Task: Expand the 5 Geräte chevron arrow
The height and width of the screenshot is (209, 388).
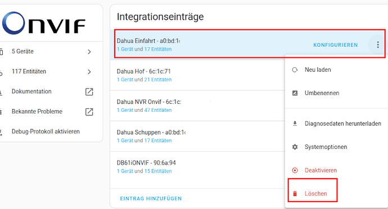Action: (89, 52)
